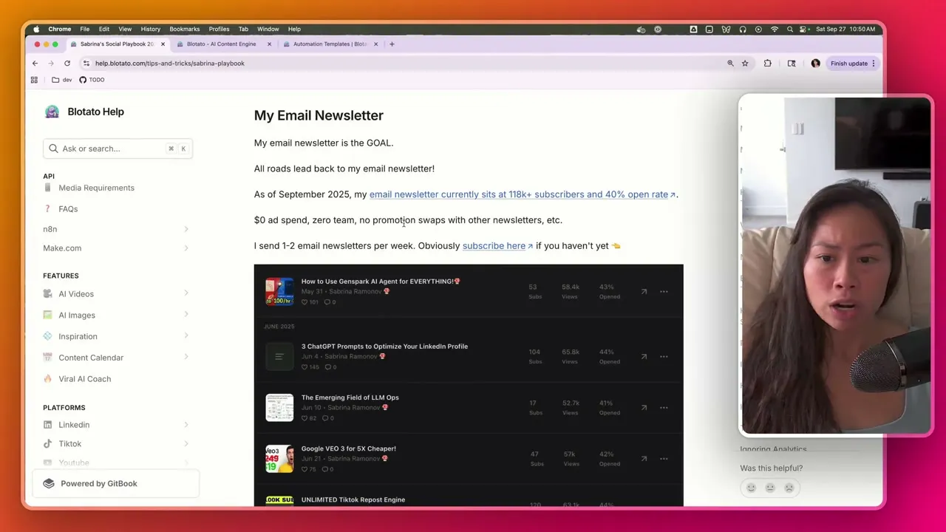Click the search magnifier icon in sidebar
The width and height of the screenshot is (946, 532).
(53, 149)
